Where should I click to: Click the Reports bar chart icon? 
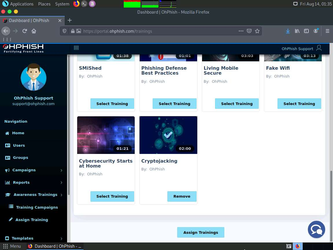8,182
